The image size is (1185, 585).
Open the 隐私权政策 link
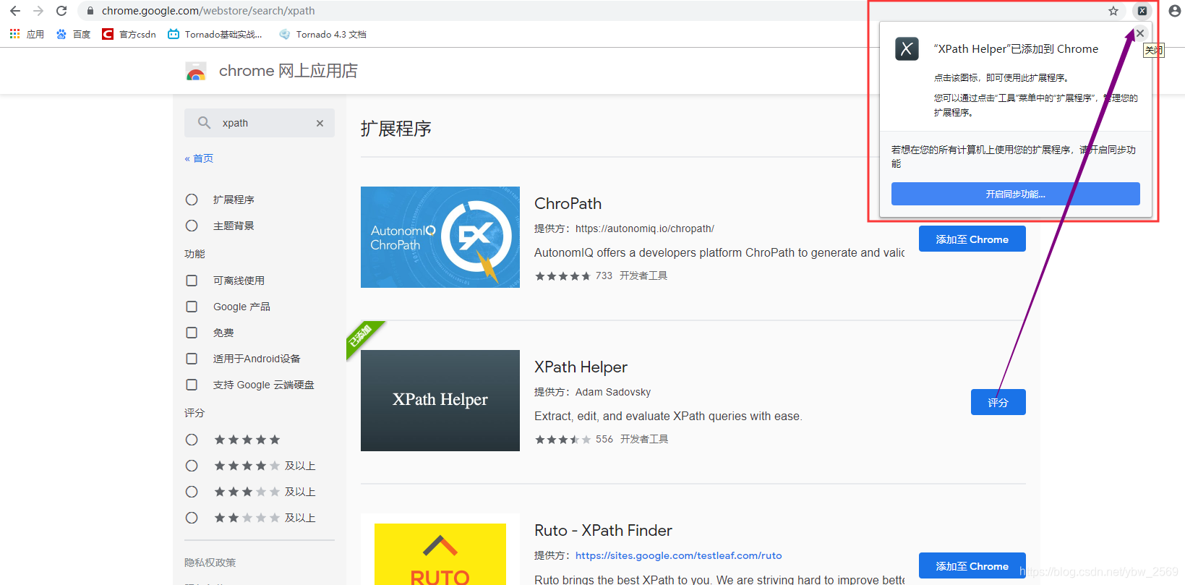(210, 563)
